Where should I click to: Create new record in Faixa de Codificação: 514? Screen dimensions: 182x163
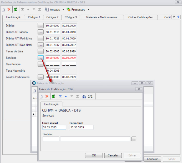pyautogui.click(x=41, y=96)
